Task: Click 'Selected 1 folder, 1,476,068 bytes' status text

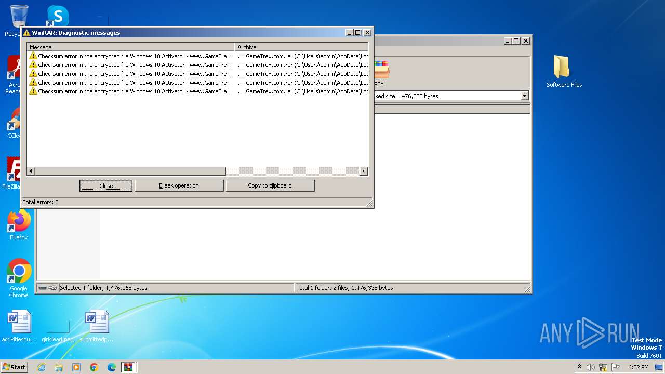Action: click(104, 288)
